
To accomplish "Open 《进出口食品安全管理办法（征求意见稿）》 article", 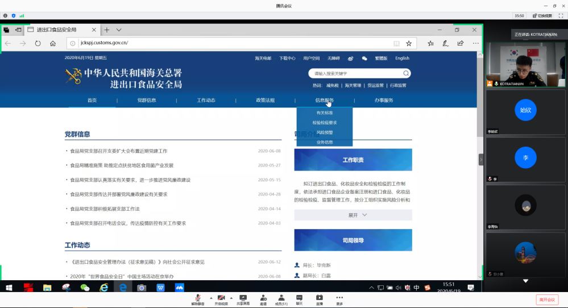I will (137, 262).
